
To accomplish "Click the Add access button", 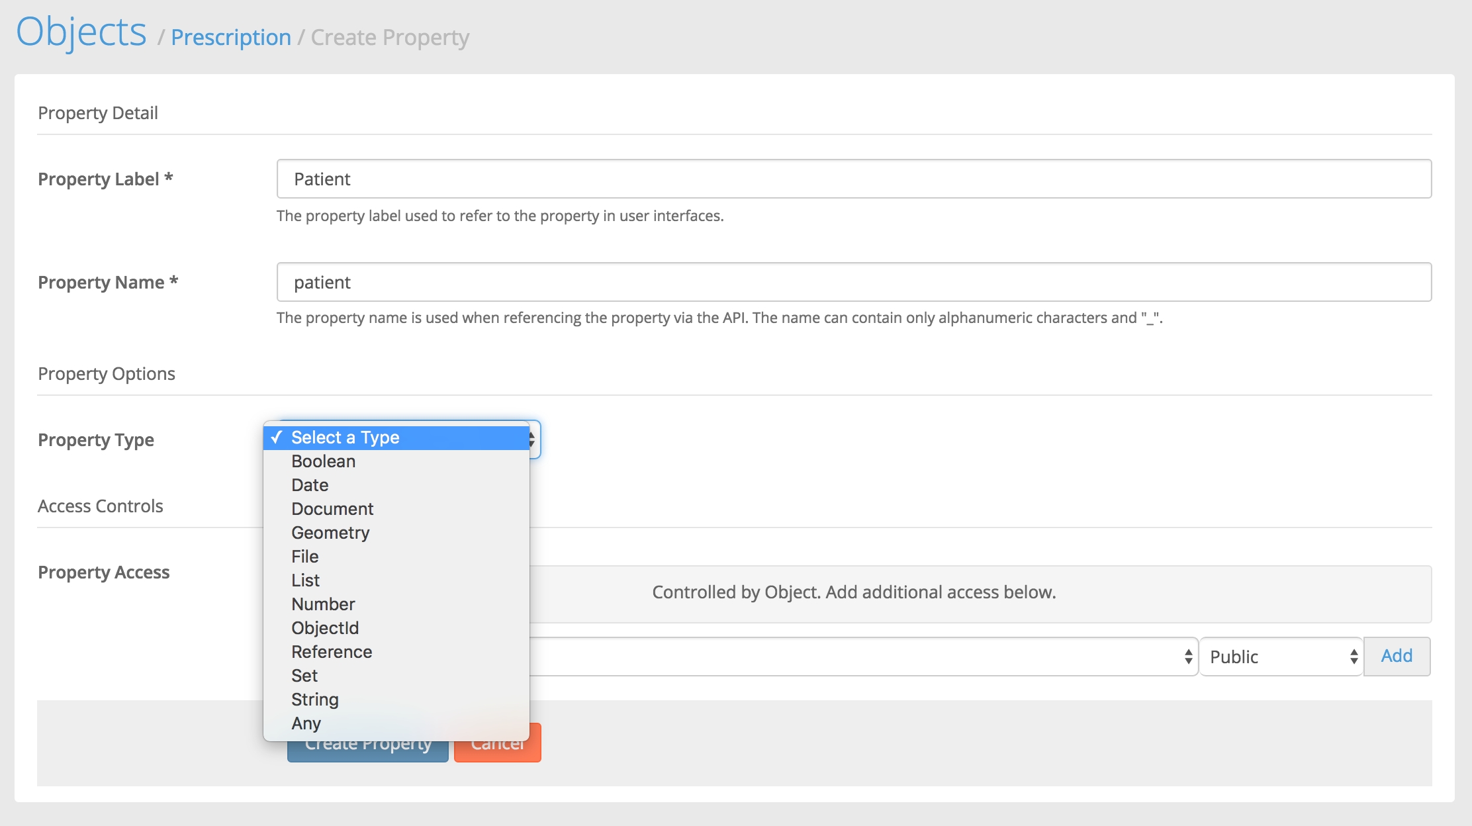I will (1397, 657).
